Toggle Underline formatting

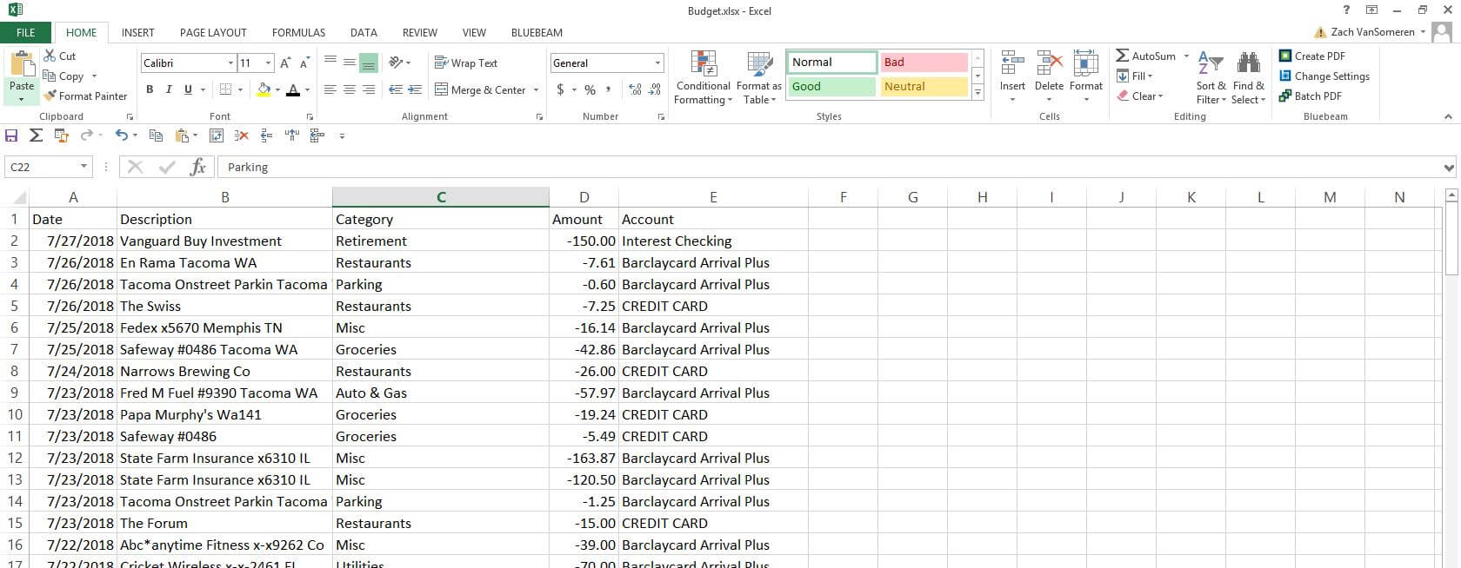(x=188, y=89)
